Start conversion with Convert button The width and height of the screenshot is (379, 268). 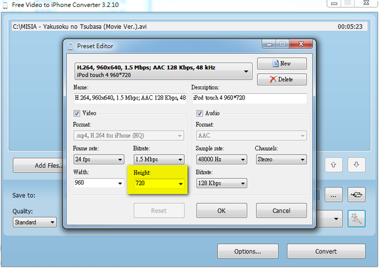tap(326, 252)
